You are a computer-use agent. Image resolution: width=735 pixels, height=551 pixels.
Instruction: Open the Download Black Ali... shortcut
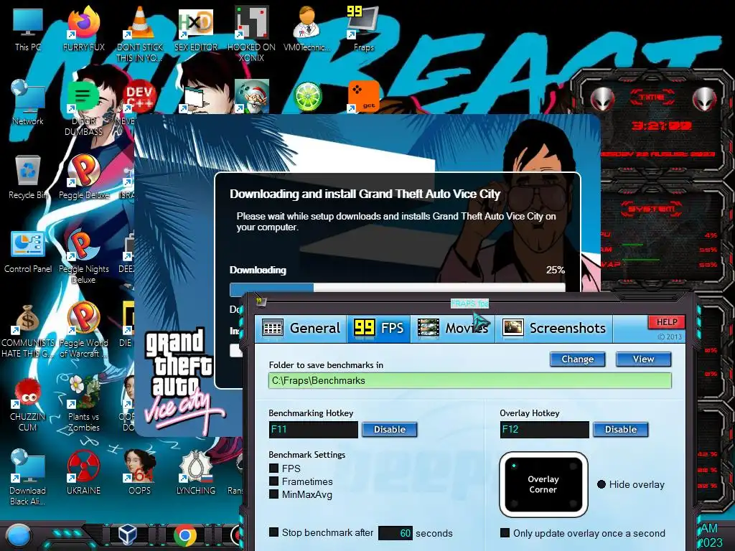tap(28, 478)
